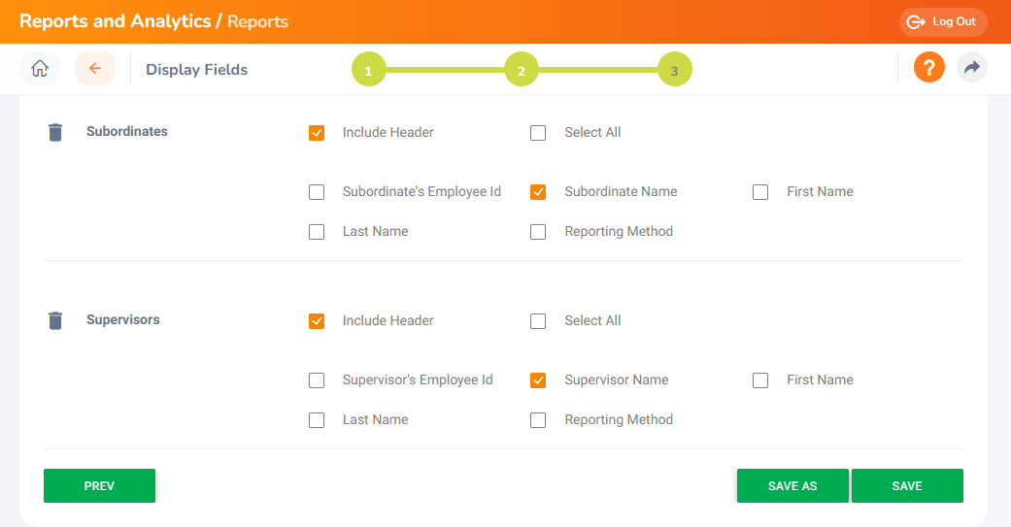Click the SAVE AS button
The height and width of the screenshot is (527, 1011).
792,486
